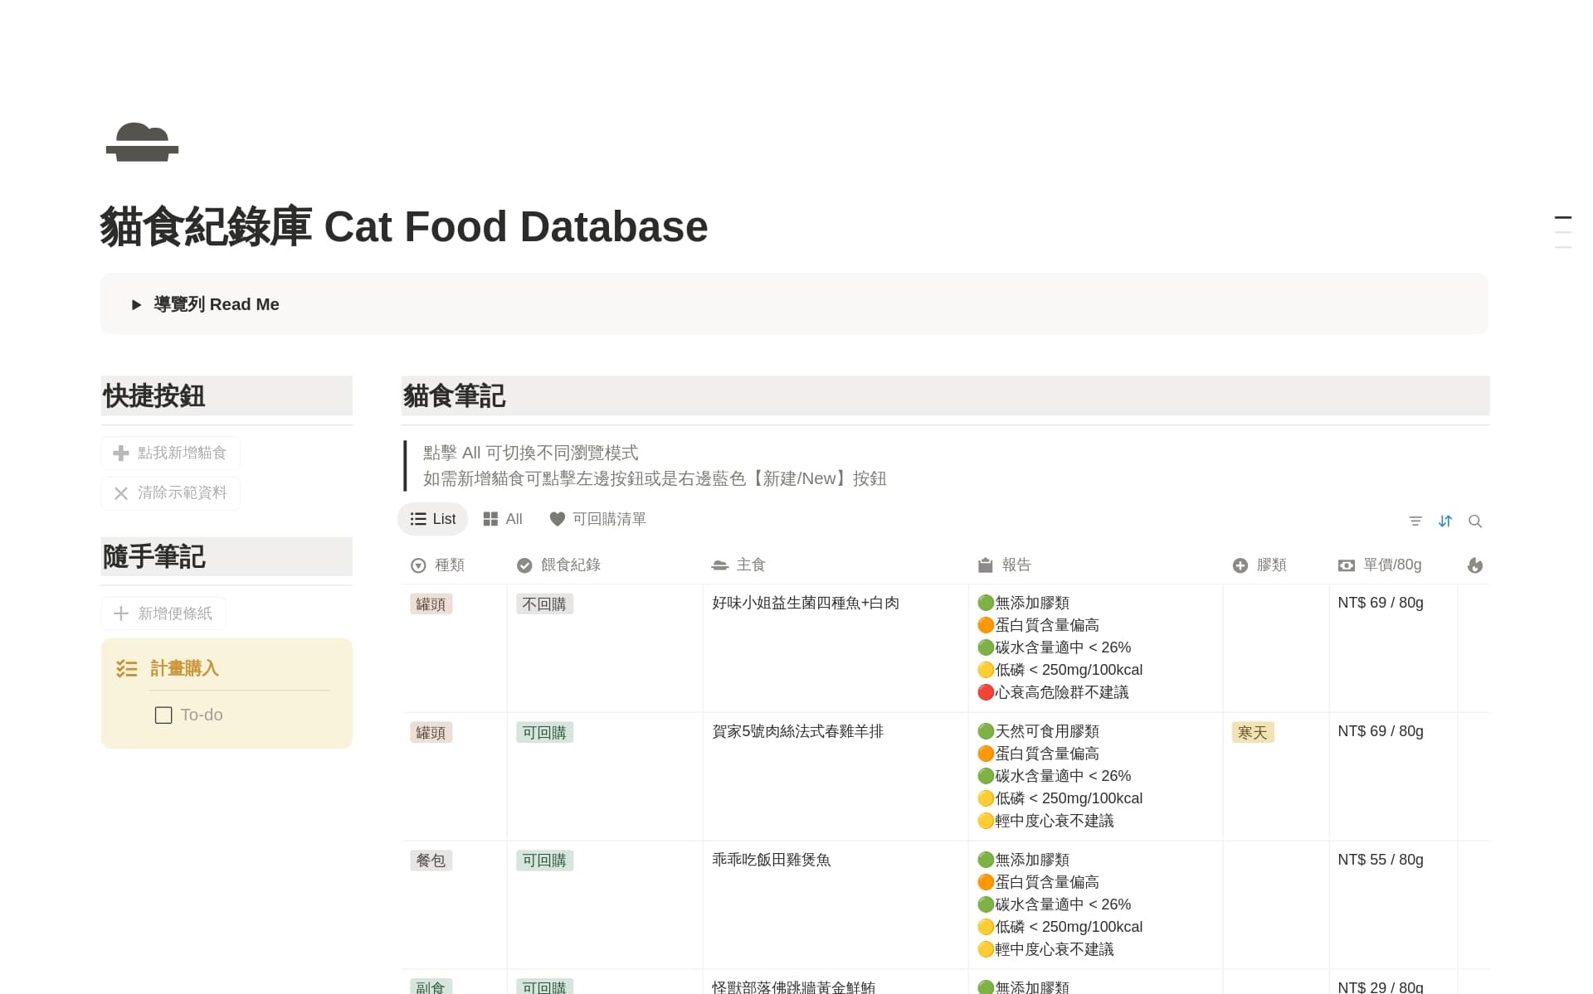Expand the 導覽列 Read Me toggle
The width and height of the screenshot is (1593, 994).
pos(137,305)
